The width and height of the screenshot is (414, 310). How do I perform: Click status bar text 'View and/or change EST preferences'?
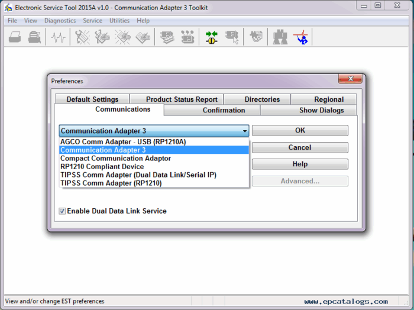pyautogui.click(x=54, y=301)
